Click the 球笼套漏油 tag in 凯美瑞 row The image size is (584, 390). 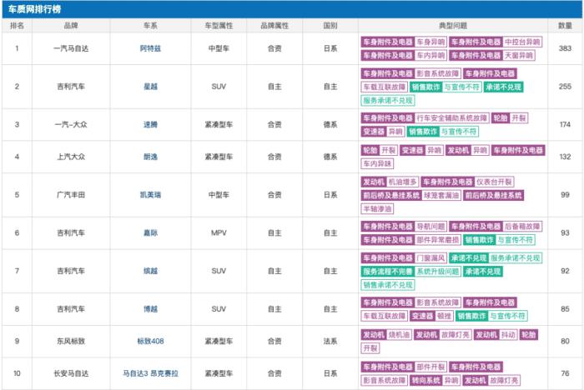441,195
